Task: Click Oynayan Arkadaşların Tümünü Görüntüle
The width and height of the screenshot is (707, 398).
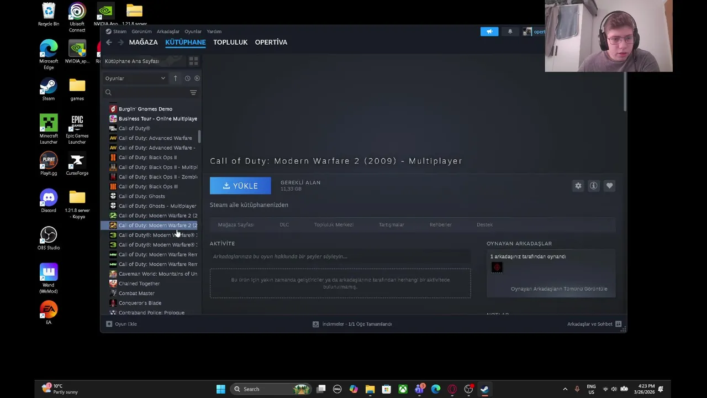Action: point(559,289)
